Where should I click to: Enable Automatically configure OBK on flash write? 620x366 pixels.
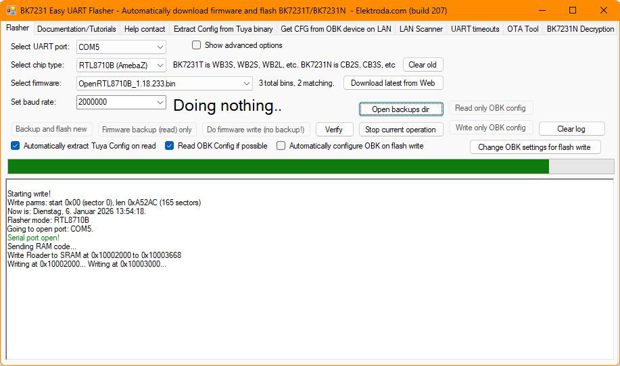click(x=281, y=146)
